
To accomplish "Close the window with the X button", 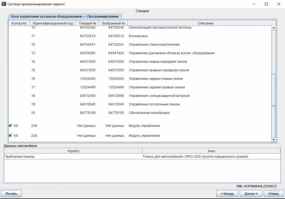I will pyautogui.click(x=279, y=4).
